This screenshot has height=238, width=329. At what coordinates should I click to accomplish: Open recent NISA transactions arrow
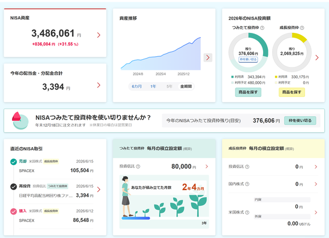coord(99,190)
